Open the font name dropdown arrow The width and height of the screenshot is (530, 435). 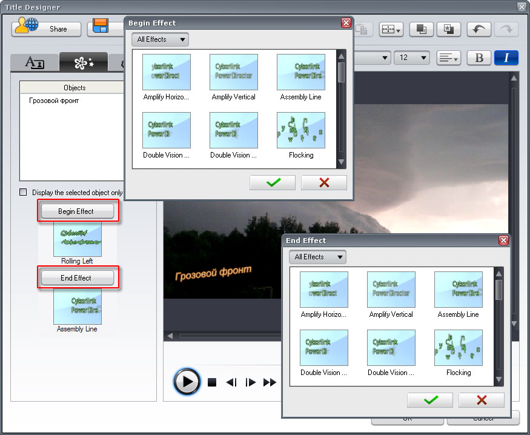[x=384, y=58]
